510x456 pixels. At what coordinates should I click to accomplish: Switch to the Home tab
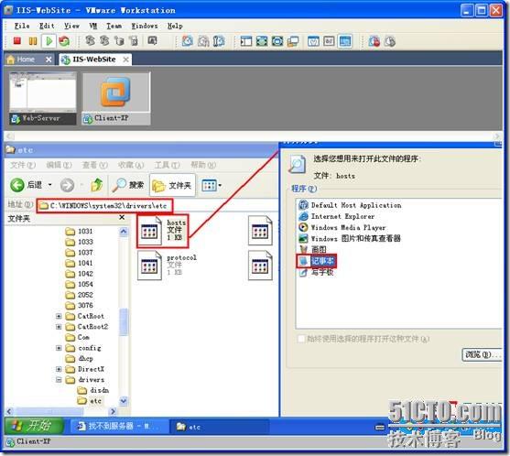(x=25, y=60)
